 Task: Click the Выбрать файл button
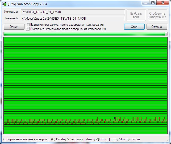136,15
